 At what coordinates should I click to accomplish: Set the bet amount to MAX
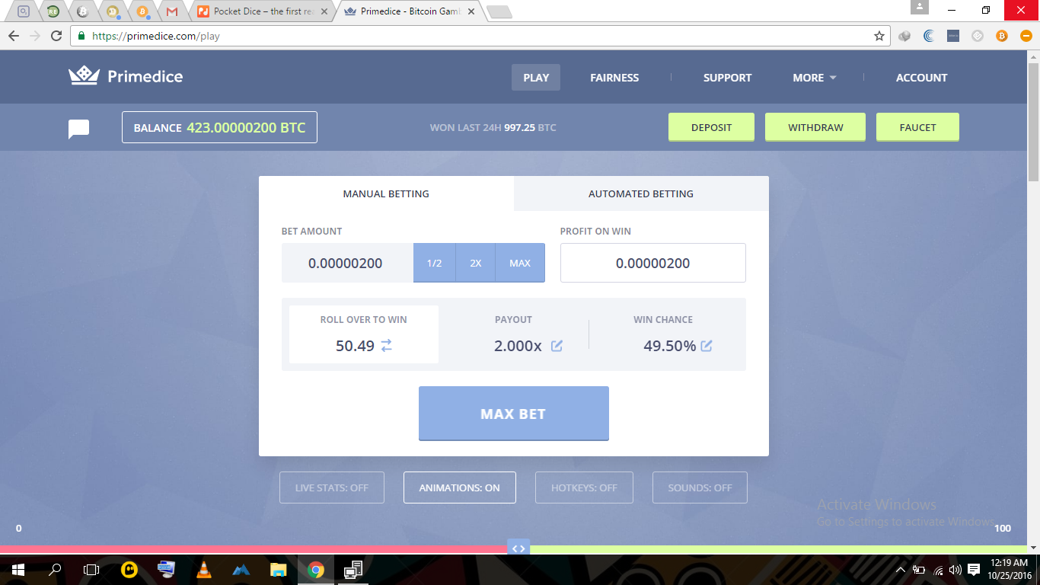coord(520,263)
